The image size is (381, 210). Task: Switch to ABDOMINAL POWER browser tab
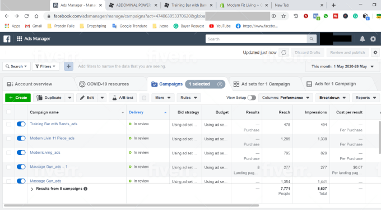[133, 5]
